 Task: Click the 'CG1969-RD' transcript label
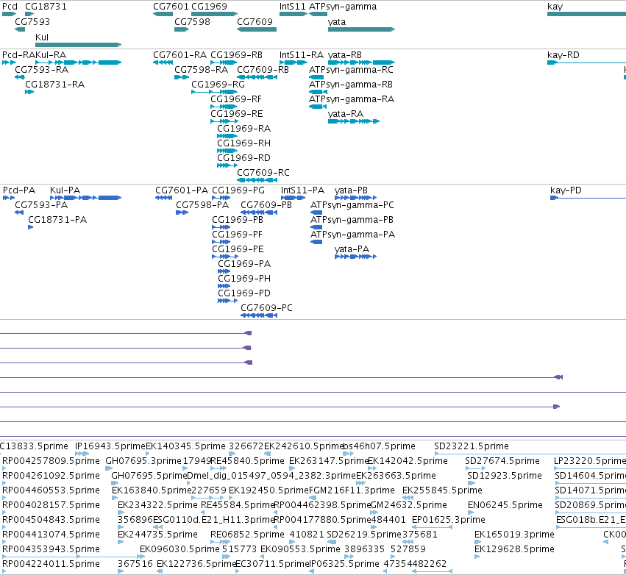pyautogui.click(x=244, y=158)
